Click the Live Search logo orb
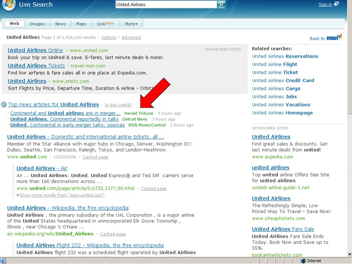The image size is (352, 264). click(9, 4)
